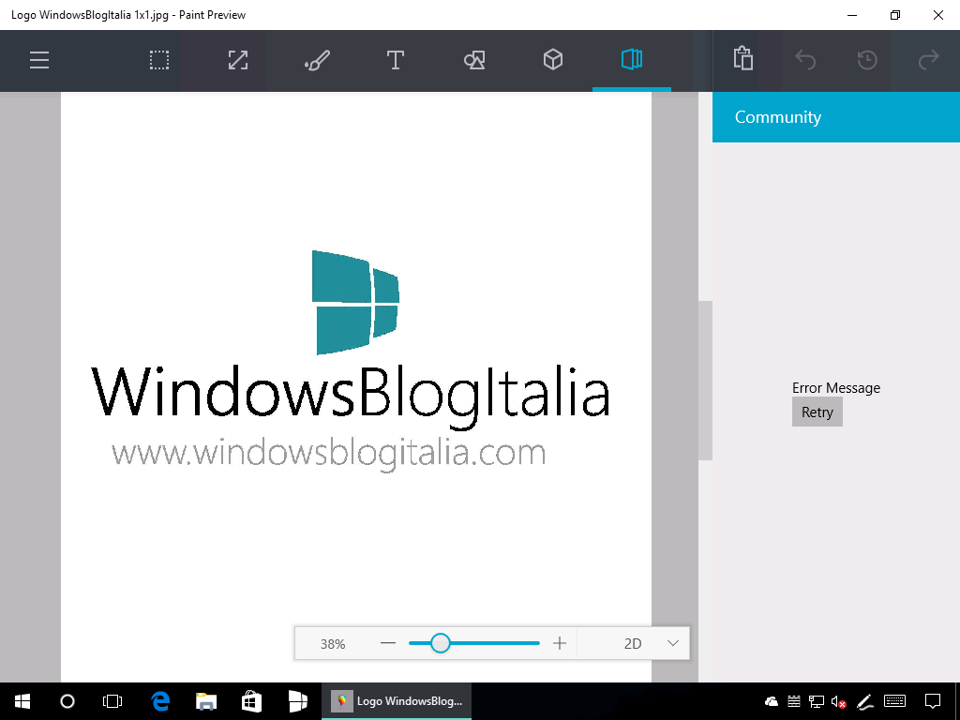Click the Redo arrow
Screen dimensions: 960x720
pos(929,60)
